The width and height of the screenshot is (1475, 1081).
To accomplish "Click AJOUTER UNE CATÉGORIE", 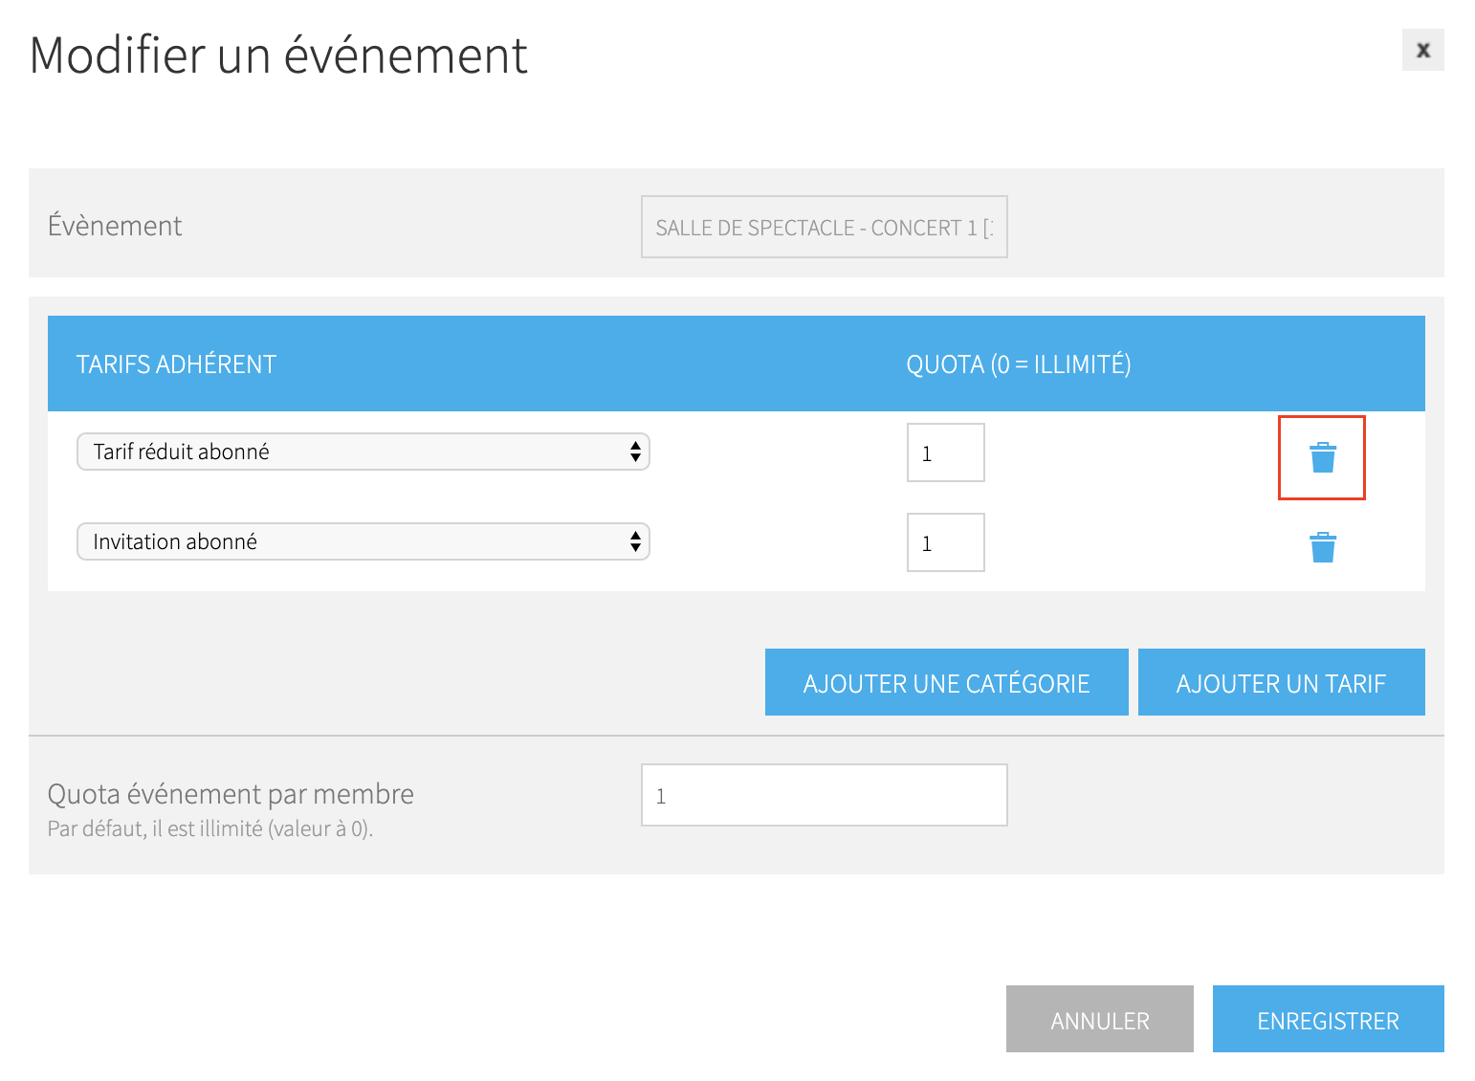I will point(946,682).
